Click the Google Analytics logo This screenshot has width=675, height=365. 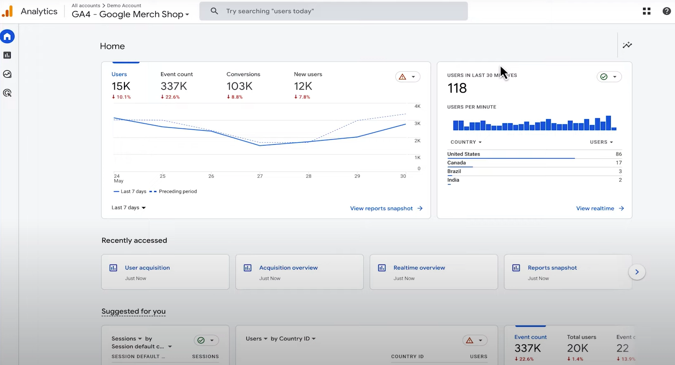(7, 11)
